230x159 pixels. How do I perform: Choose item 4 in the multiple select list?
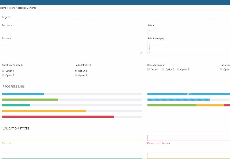[150, 53]
